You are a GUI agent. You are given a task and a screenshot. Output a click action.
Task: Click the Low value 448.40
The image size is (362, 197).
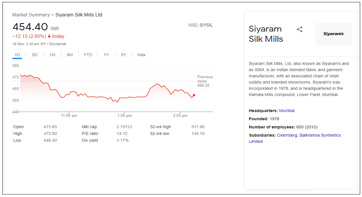tap(50, 140)
